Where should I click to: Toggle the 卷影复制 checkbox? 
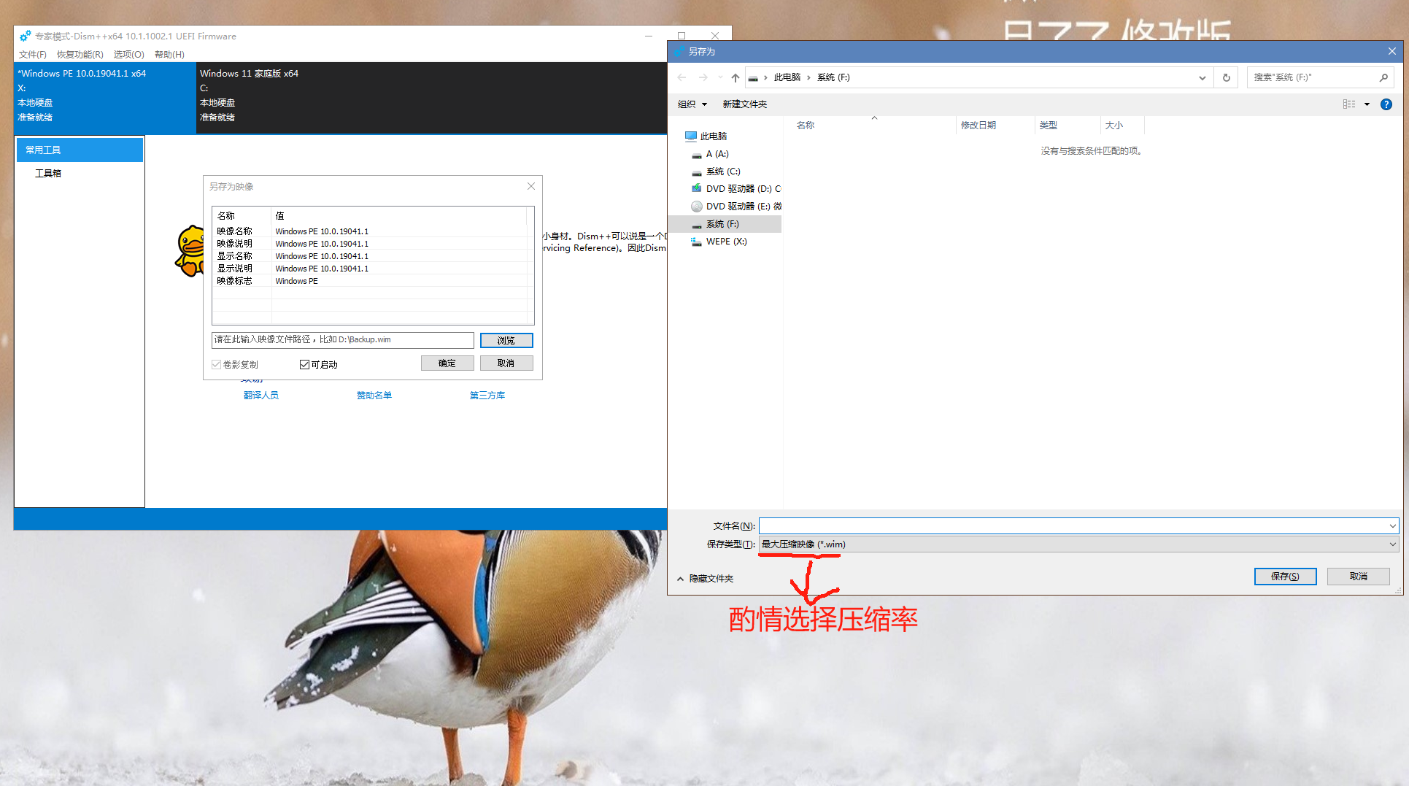point(216,364)
